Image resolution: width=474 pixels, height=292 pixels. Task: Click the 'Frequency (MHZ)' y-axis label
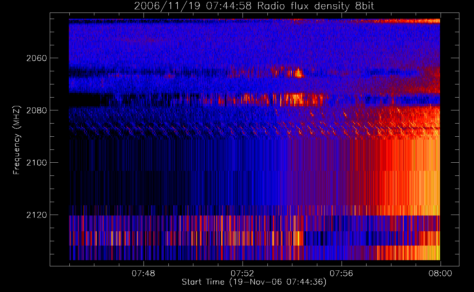[x=17, y=140]
